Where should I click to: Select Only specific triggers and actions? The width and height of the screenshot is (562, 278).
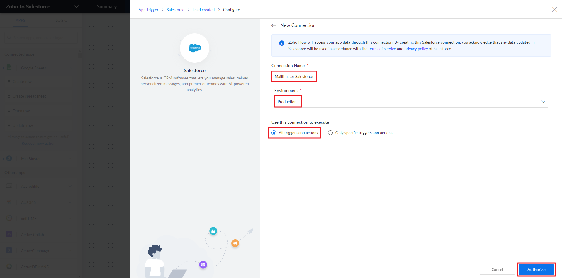[x=330, y=133]
